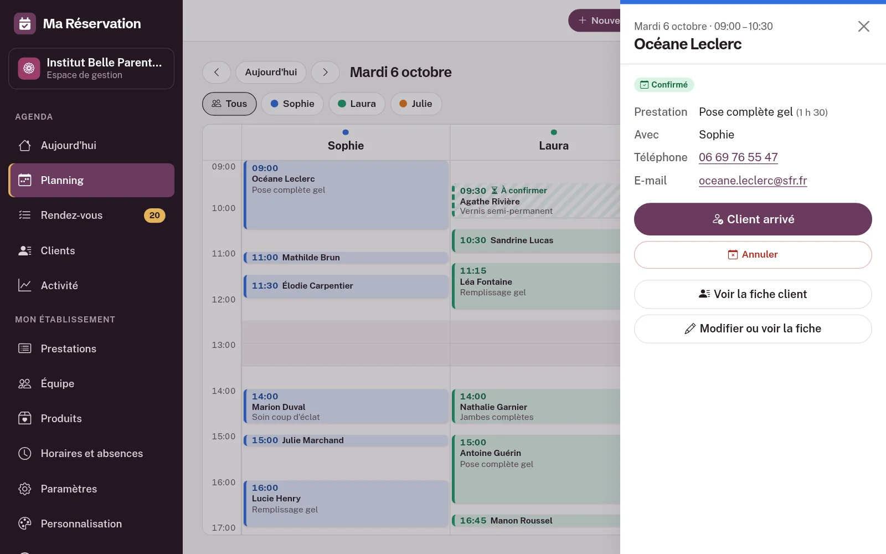Click the Personnalisation palette icon
The image size is (886, 554).
pyautogui.click(x=25, y=524)
